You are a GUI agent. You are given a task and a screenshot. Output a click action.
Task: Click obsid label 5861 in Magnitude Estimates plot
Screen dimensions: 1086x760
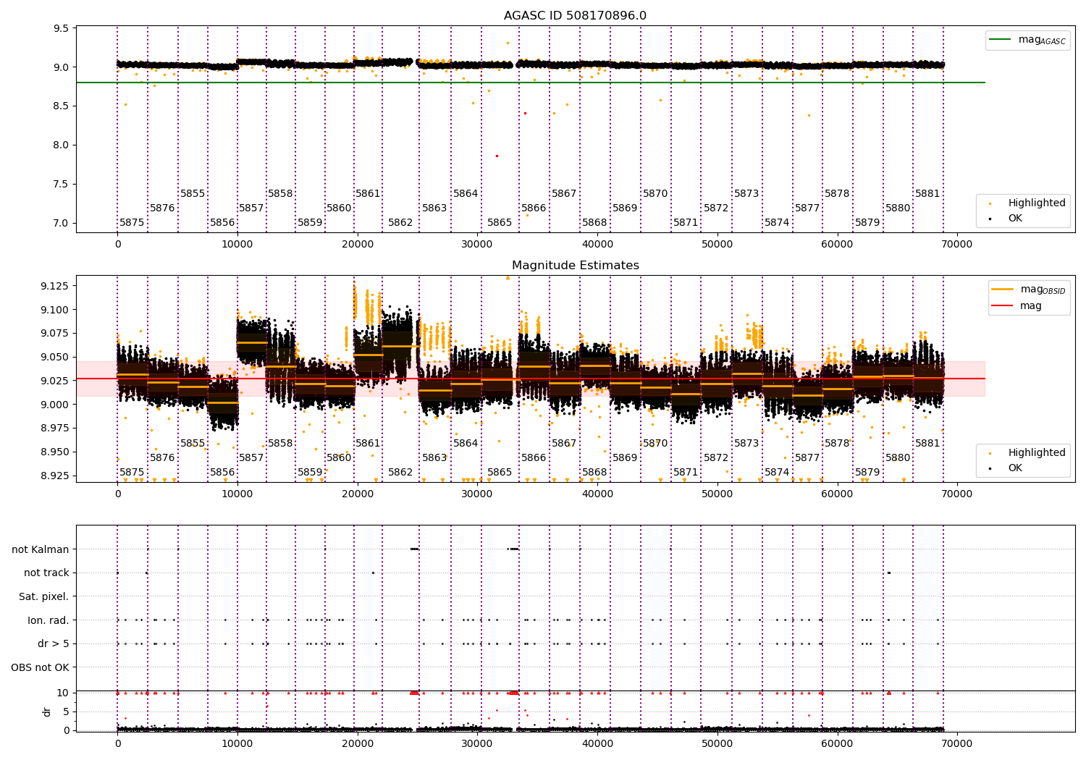368,444
